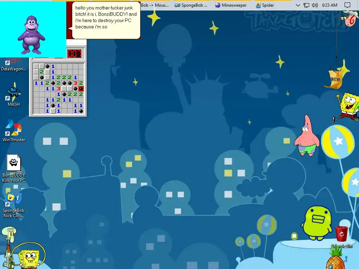Screen dimensions: 359x269
Task: Switch to SpongeBob ... taskbar item
Action: click(x=191, y=5)
